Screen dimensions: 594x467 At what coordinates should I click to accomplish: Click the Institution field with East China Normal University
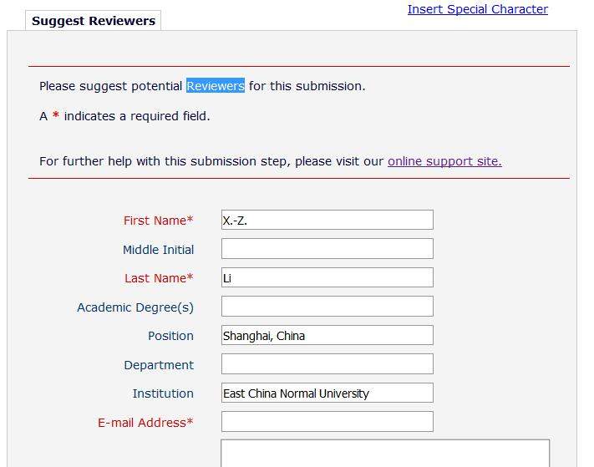coord(327,393)
